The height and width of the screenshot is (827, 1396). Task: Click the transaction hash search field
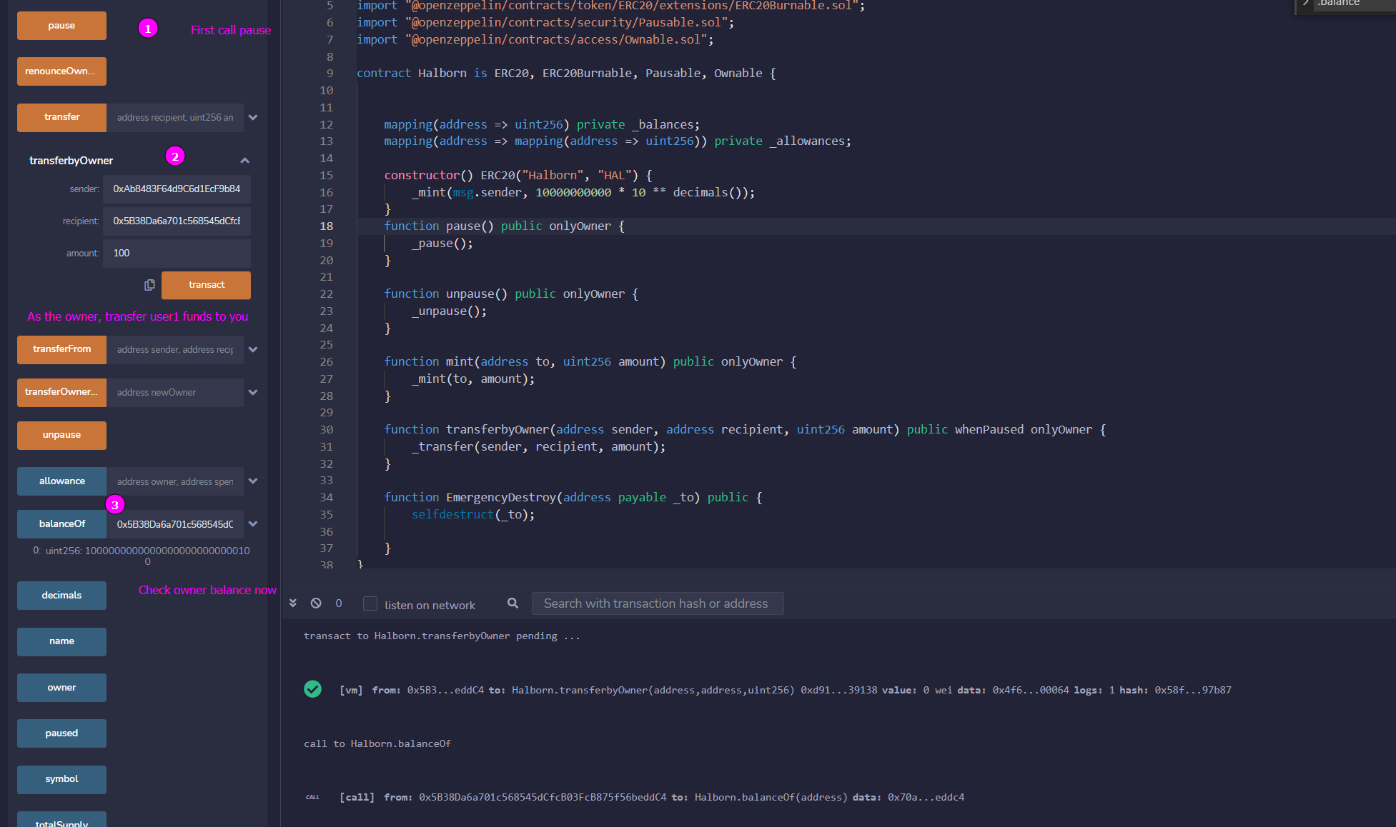point(657,603)
